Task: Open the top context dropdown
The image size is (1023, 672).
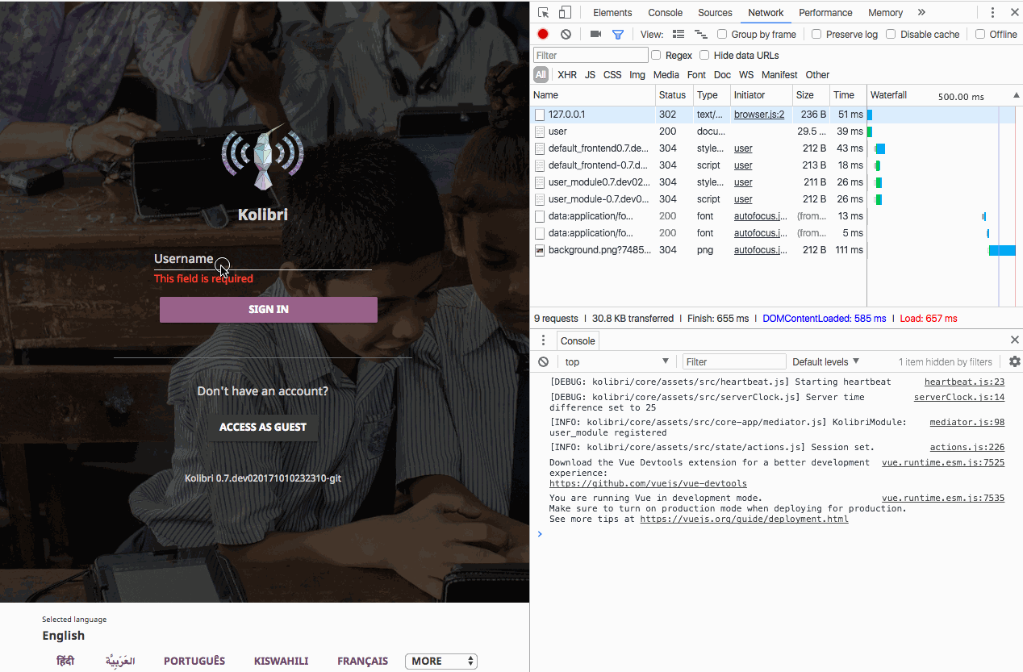Action: click(617, 361)
